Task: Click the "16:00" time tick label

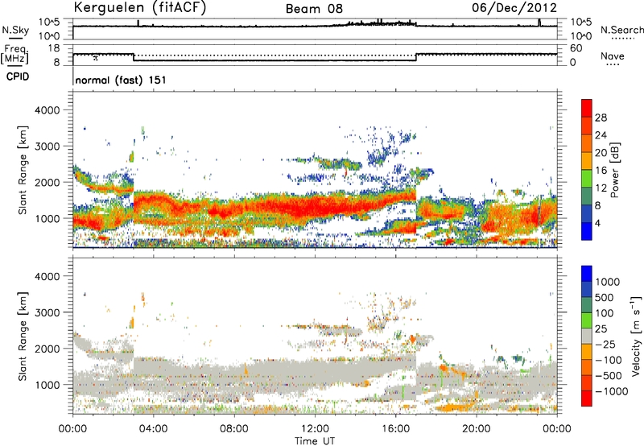Action: (x=395, y=429)
